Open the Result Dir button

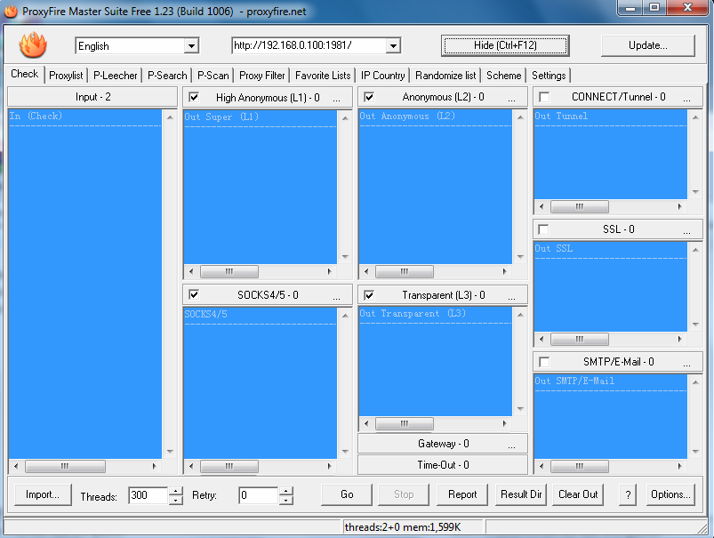tap(521, 494)
